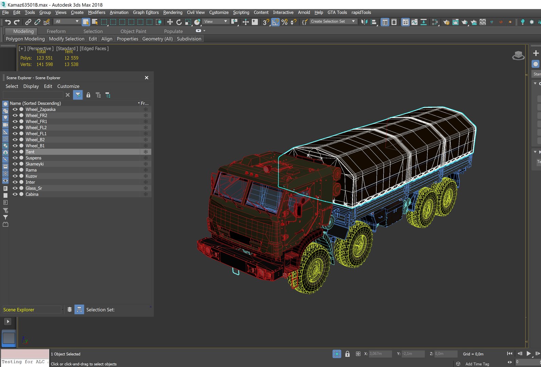Click the Play Animation button
Screen dimensions: 541x367
tap(528, 354)
